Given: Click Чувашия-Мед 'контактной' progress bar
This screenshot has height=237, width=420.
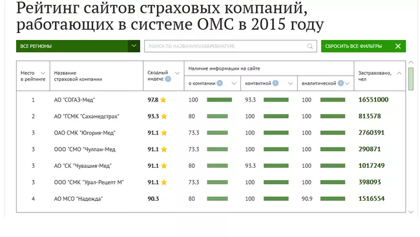Looking at the screenshot, I should pos(276,166).
